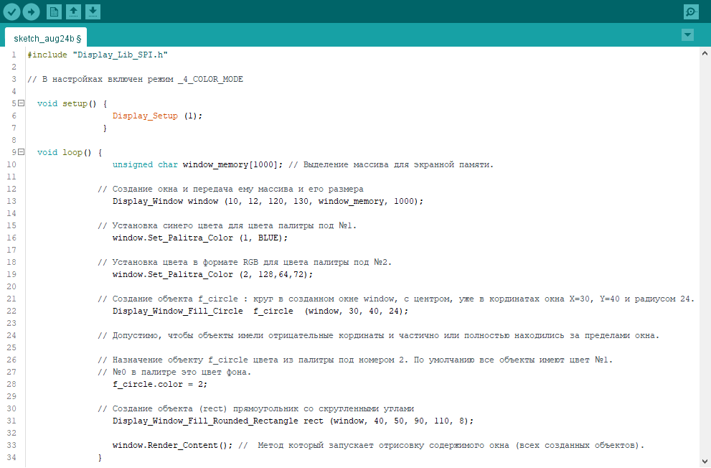This screenshot has width=711, height=468.
Task: Collapse the loop() function fold marker
Action: 22,152
